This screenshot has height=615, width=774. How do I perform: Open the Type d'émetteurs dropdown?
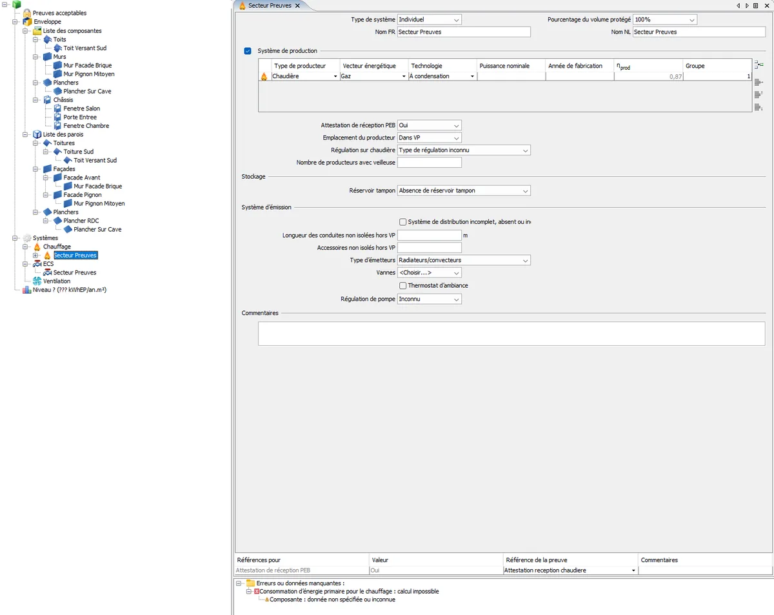pyautogui.click(x=464, y=261)
